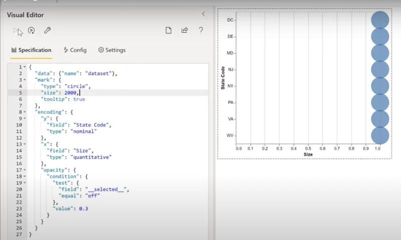Click the Apply changes play icon

pos(15,30)
